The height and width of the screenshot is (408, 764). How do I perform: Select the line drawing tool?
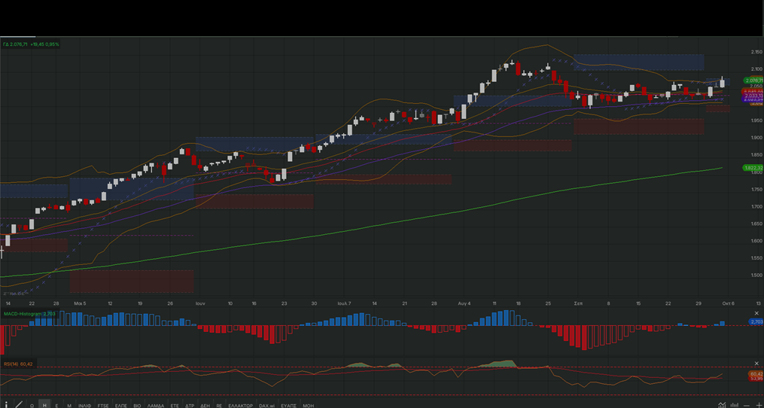pyautogui.click(x=19, y=404)
